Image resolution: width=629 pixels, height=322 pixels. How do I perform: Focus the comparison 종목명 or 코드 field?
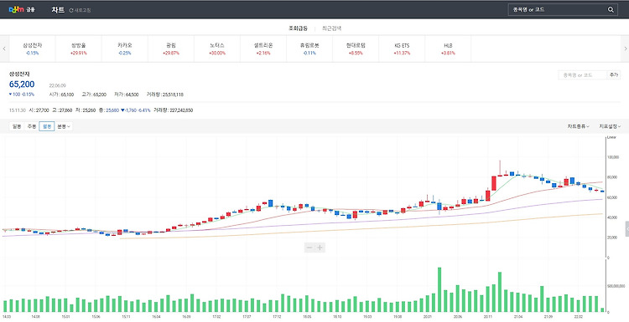[582, 74]
